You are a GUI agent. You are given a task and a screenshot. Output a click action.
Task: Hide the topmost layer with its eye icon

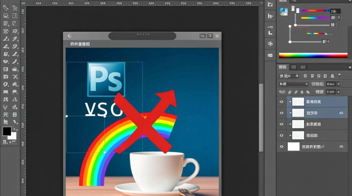coord(282,102)
